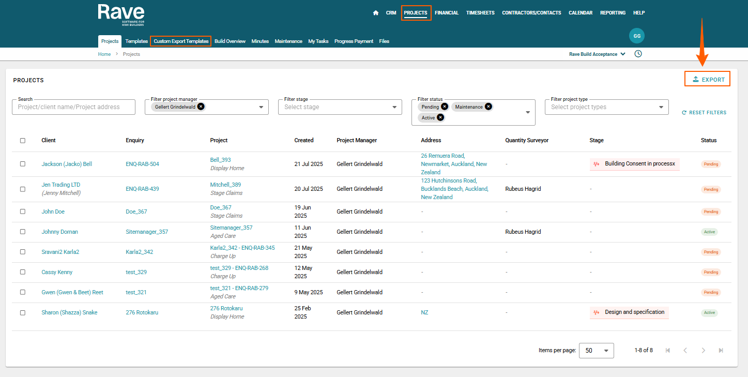
Task: Open the Filter project manager dropdown arrow
Action: click(261, 107)
